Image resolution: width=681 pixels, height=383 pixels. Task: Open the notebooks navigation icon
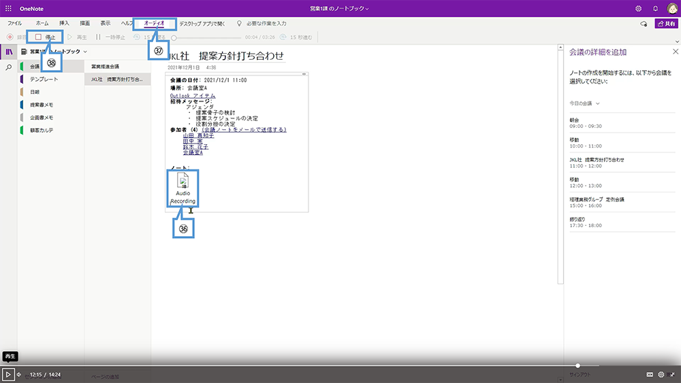pyautogui.click(x=9, y=52)
